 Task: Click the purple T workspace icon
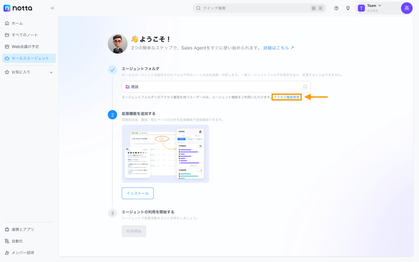[361, 8]
